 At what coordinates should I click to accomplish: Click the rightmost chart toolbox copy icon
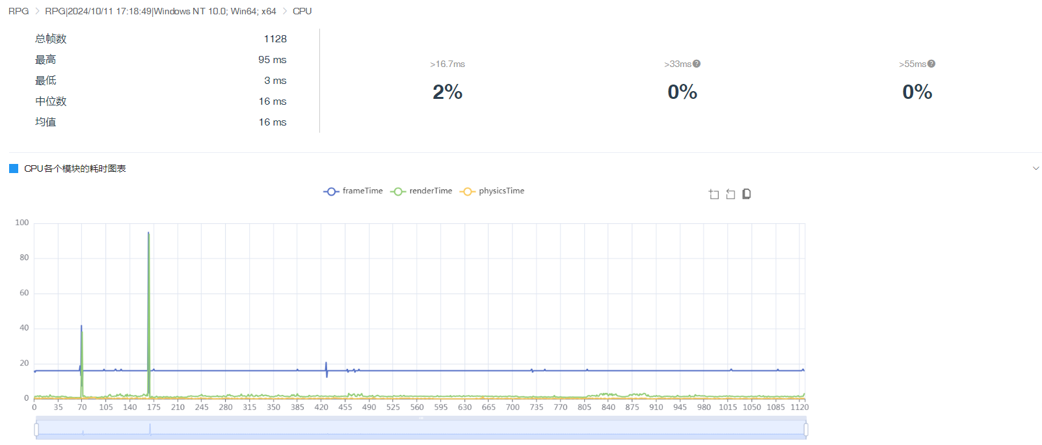(x=747, y=194)
